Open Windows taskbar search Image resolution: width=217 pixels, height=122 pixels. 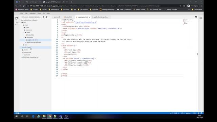point(22,117)
